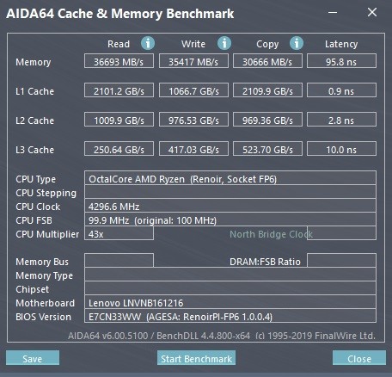The image size is (392, 377).
Task: Click the Write column info icon
Action: coord(224,44)
